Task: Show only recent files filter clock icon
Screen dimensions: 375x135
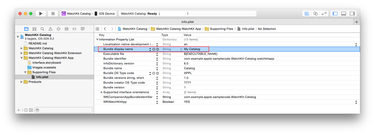Action: point(26,110)
